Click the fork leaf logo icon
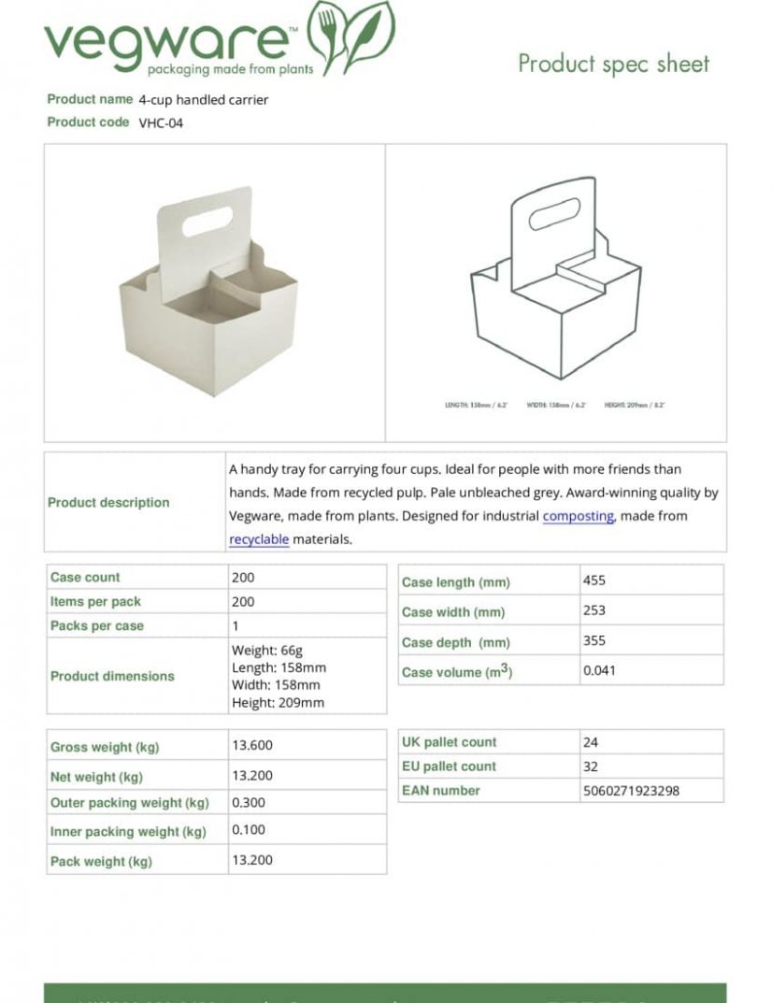 pyautogui.click(x=326, y=37)
